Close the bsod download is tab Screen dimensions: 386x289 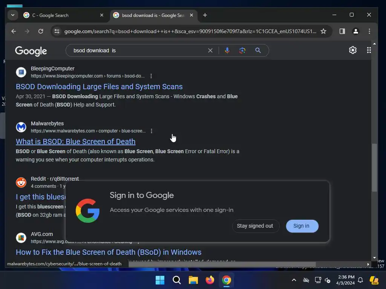[191, 15]
